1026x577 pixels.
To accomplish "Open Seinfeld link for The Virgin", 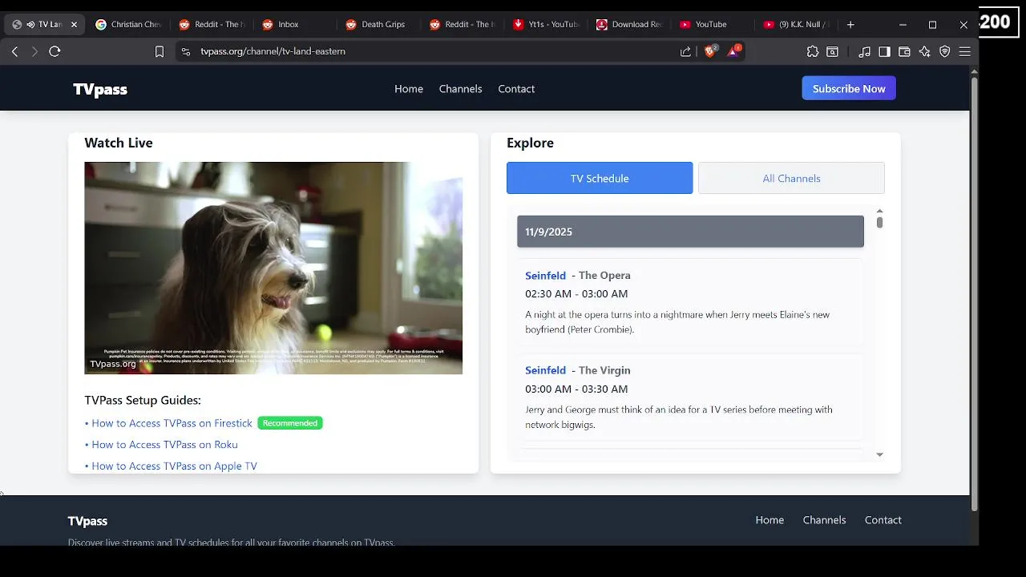I will [545, 370].
